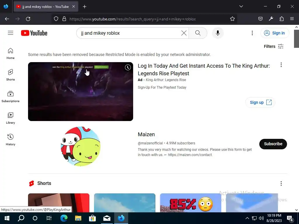This screenshot has width=299, height=224.
Task: Launch Microsoft Edge from the taskbar
Action: point(64,218)
